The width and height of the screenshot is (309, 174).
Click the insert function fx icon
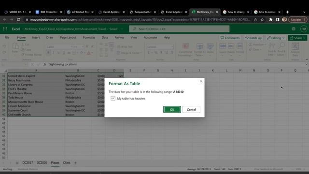(x=45, y=64)
